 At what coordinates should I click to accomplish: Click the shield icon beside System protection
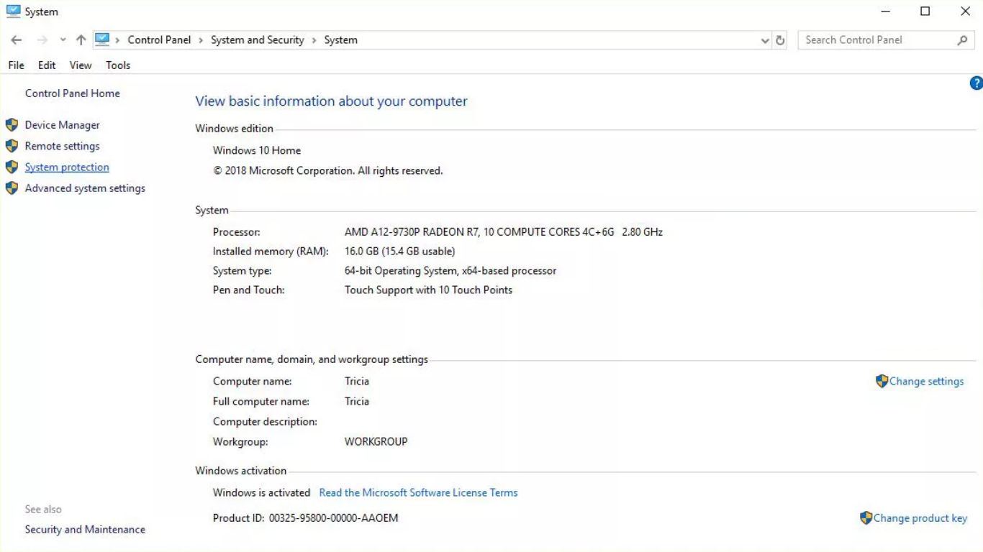(x=12, y=167)
